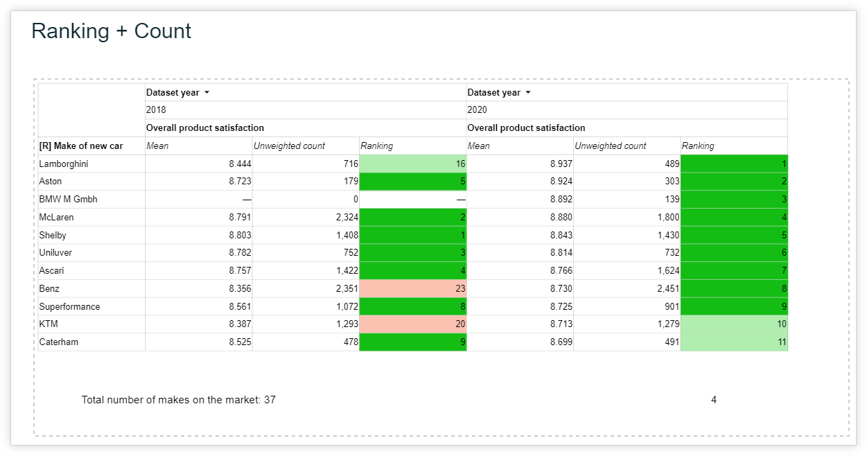Select the "[R] Make of new car" header
Screen dimensions: 867x456
[81, 146]
